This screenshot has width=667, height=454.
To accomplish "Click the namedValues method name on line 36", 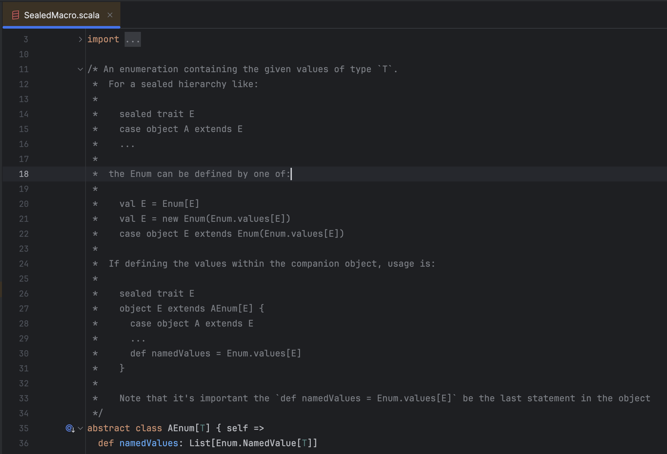I will tap(149, 443).
